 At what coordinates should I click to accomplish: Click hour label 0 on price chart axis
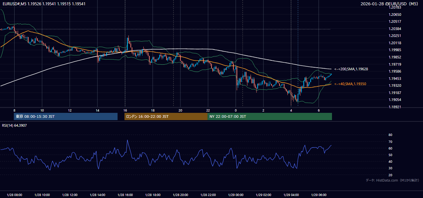point(236,110)
